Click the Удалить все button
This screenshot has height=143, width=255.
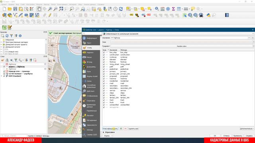point(133,129)
